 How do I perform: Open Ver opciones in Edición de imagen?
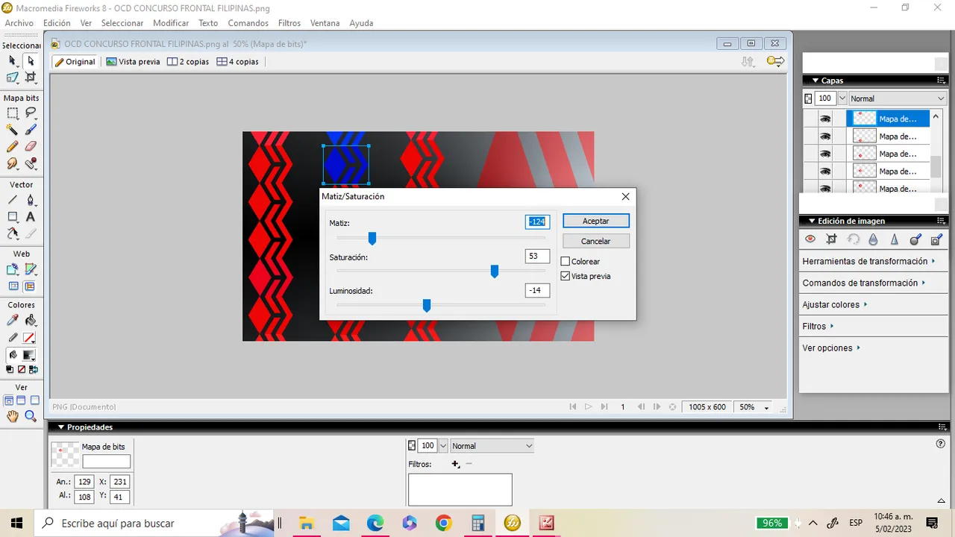coord(832,348)
